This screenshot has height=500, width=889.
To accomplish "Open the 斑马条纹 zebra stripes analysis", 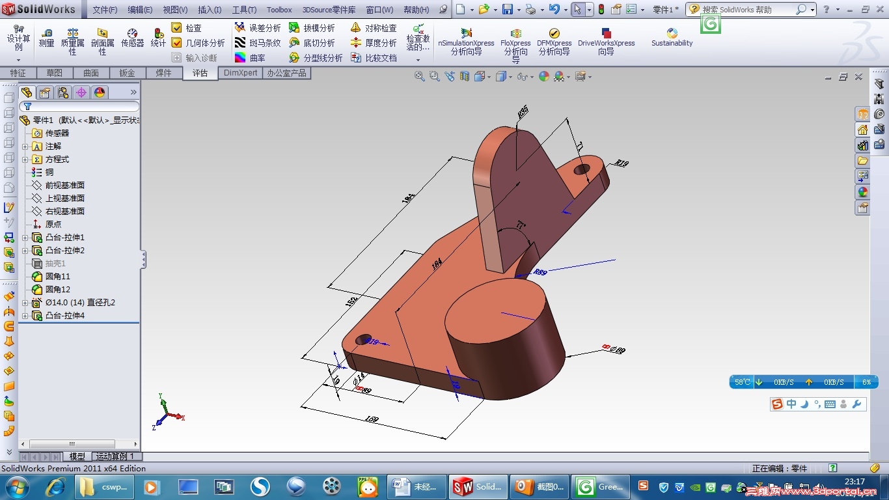I will point(258,43).
